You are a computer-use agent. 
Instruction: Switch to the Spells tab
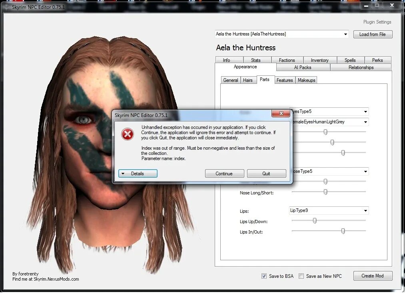coord(350,60)
